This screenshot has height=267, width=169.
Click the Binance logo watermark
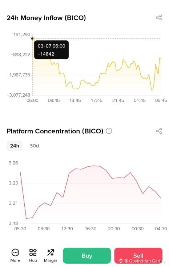click(121, 261)
